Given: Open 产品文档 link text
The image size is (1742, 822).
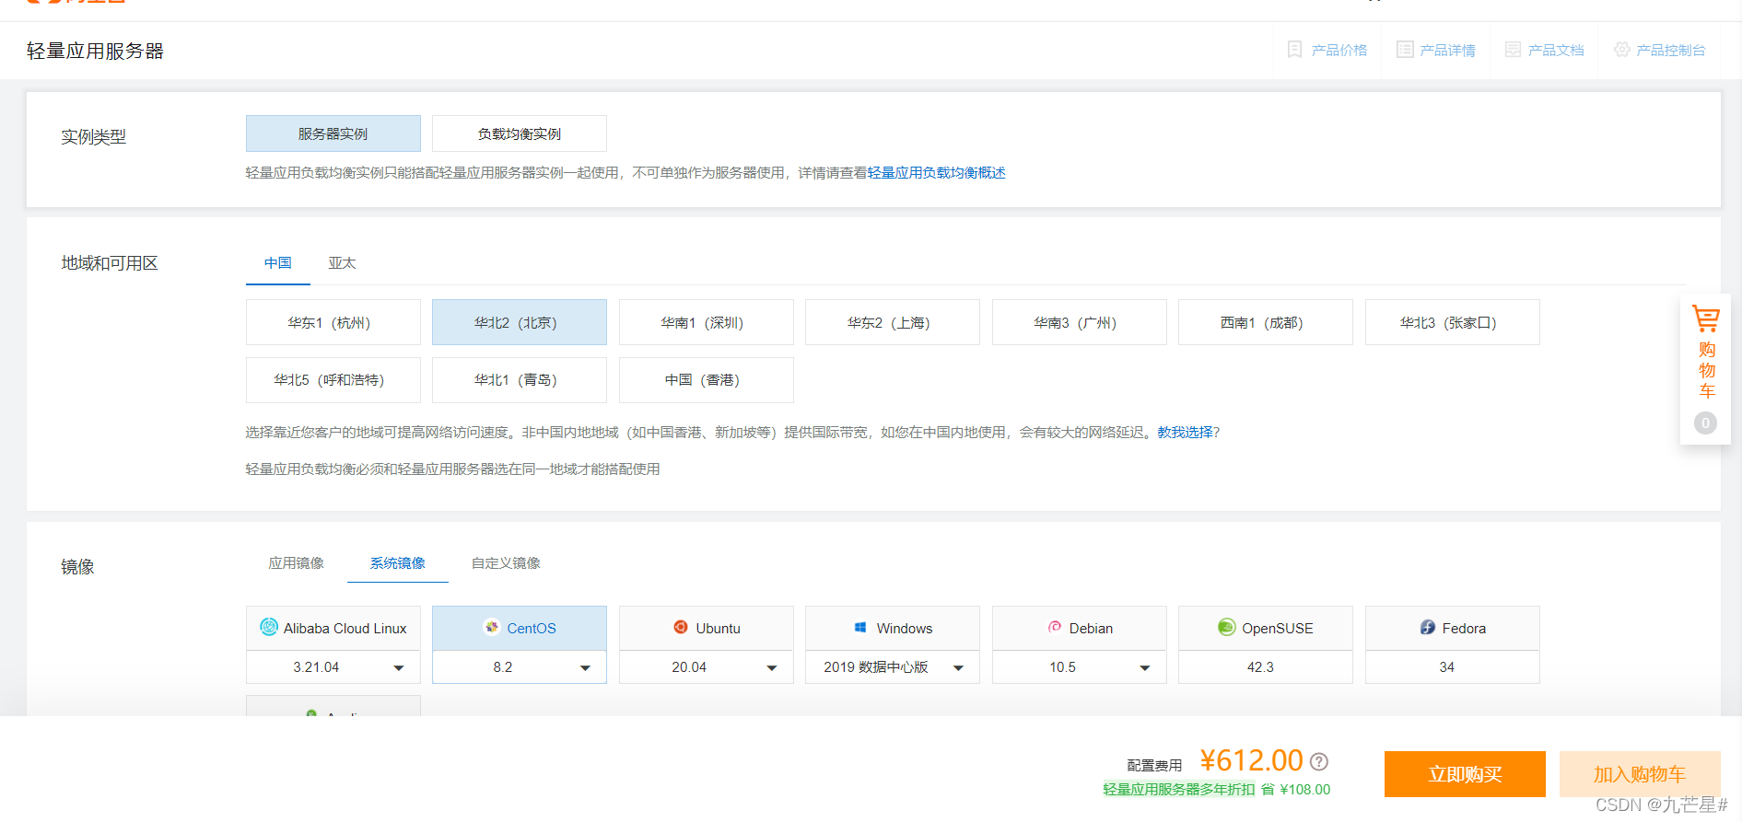Looking at the screenshot, I should coord(1556,50).
